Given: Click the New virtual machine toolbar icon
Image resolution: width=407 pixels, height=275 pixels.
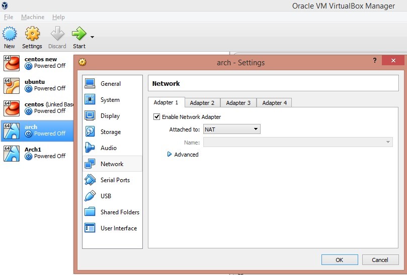Looking at the screenshot, I should pos(10,34).
